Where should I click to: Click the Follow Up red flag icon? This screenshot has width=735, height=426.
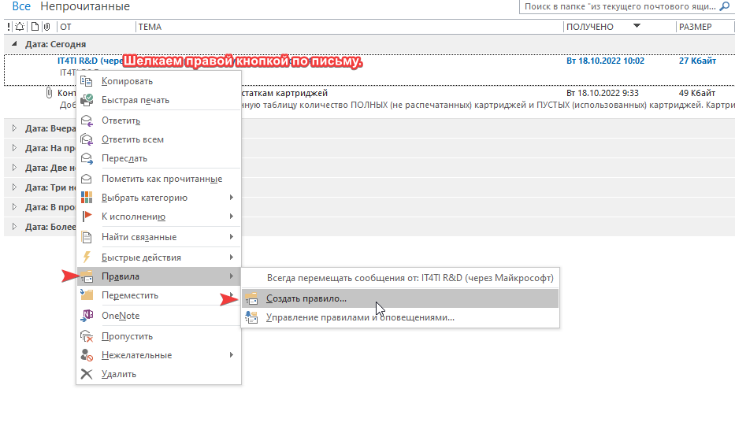[x=87, y=217]
